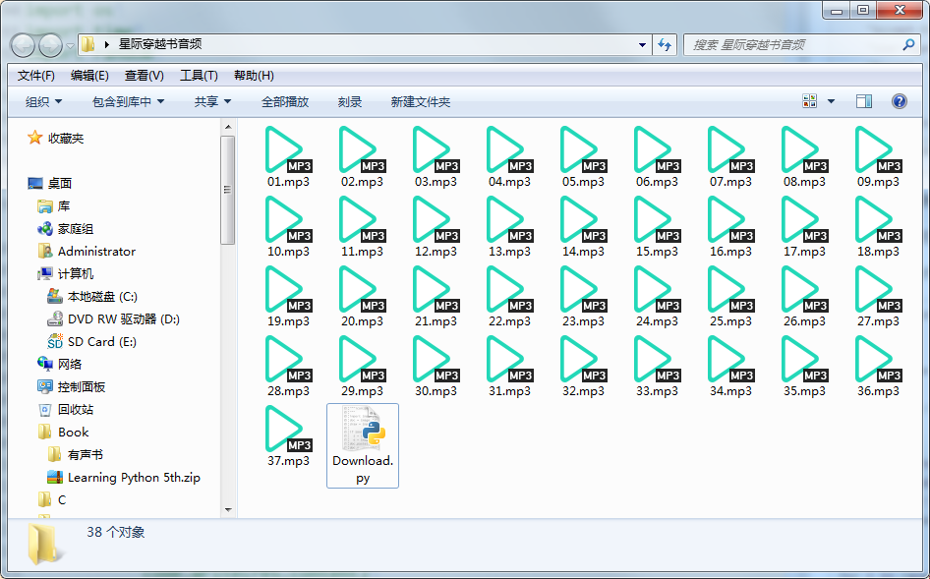Open the 组织 dropdown menu
Image resolution: width=930 pixels, height=579 pixels.
pos(43,102)
